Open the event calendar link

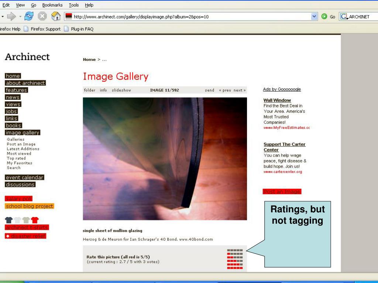pyautogui.click(x=25, y=177)
